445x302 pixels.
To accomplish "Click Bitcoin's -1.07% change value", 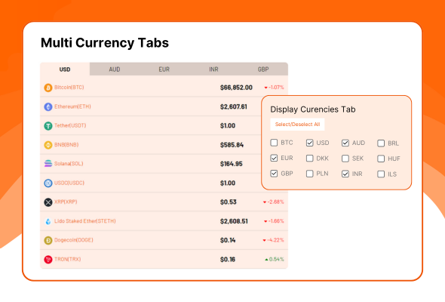I will pos(276,88).
